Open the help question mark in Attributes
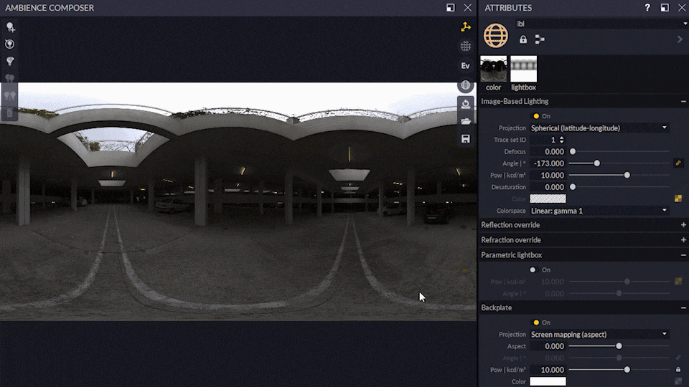 [647, 8]
